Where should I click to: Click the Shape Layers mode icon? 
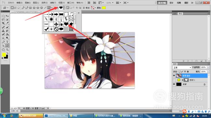click(x=12, y=8)
